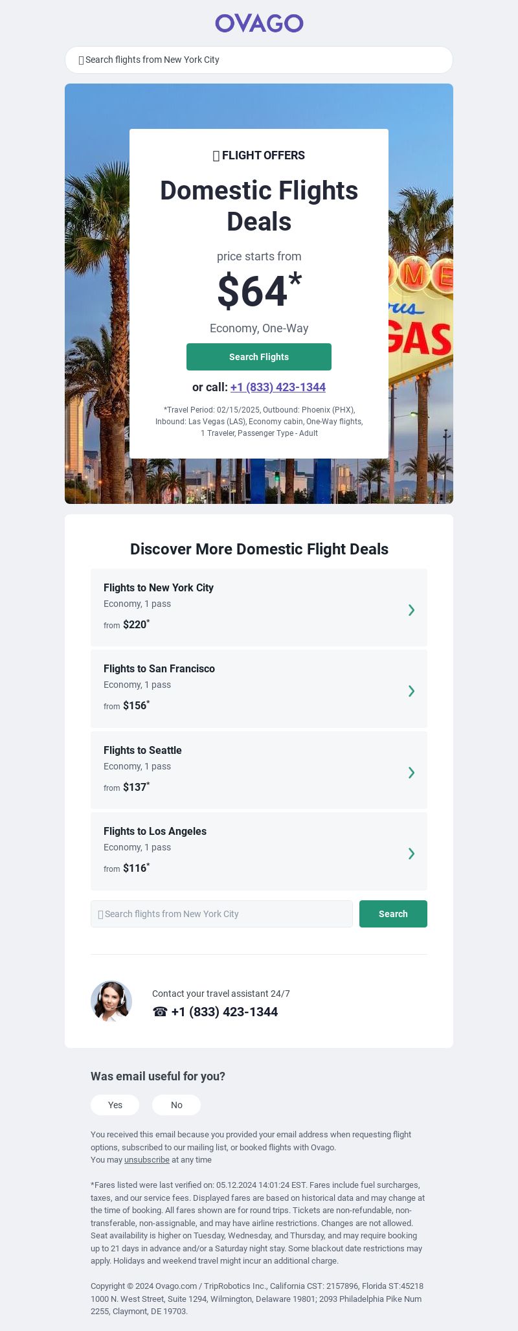Viewport: 518px width, 1331px height.
Task: Open the New York City flights chevron
Action: pyautogui.click(x=411, y=609)
